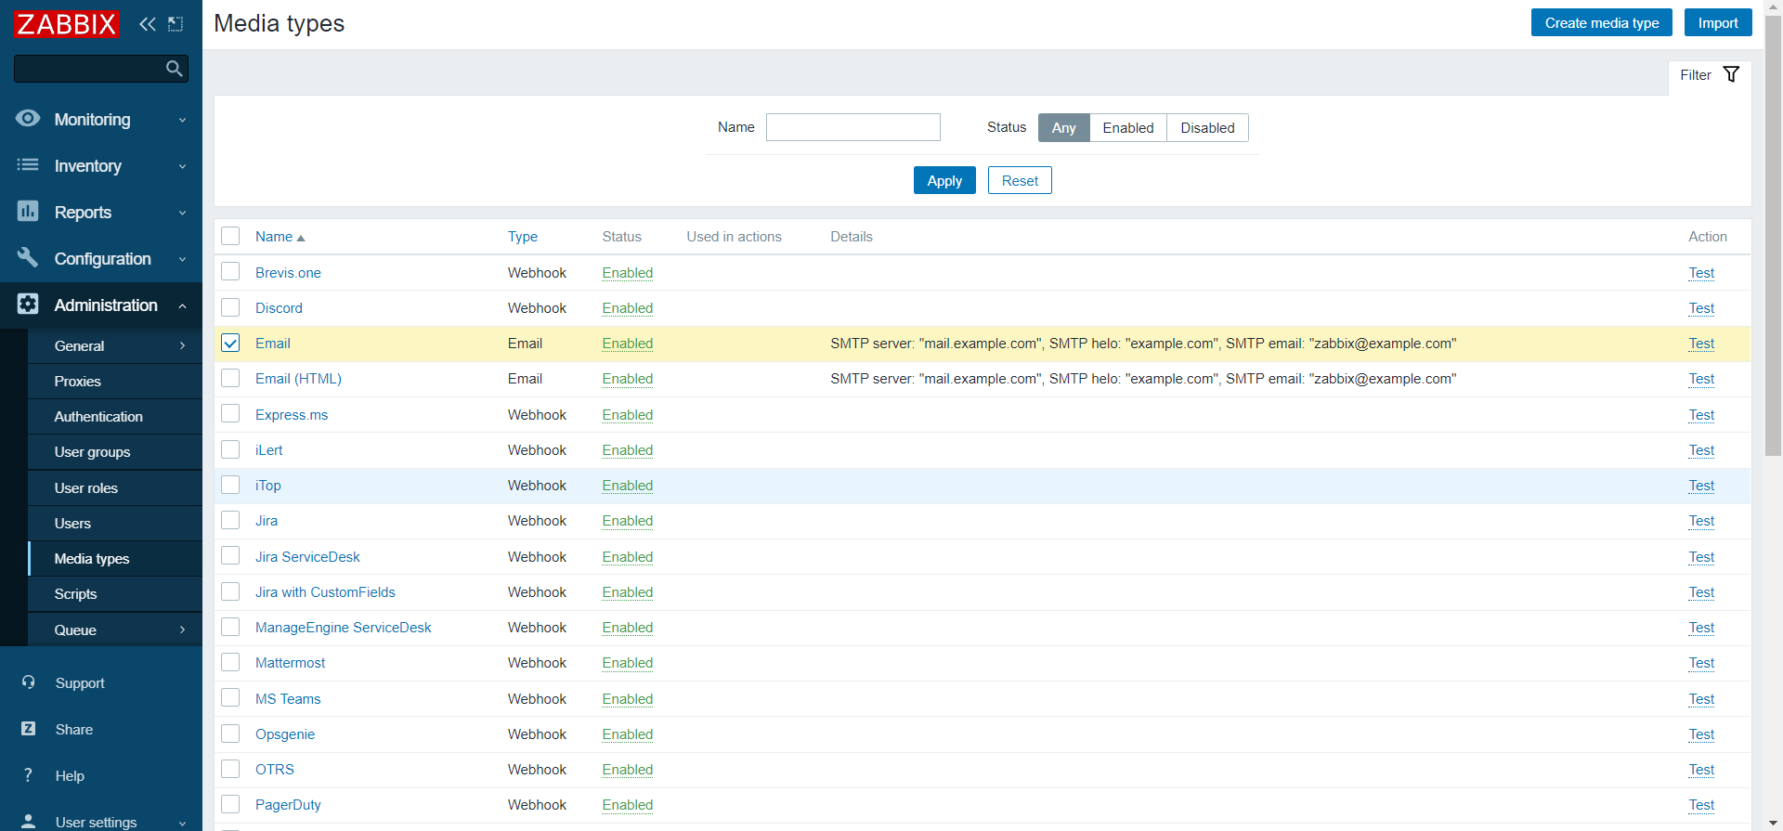The image size is (1783, 831).
Task: Check the iTop row checkbox
Action: coord(230,485)
